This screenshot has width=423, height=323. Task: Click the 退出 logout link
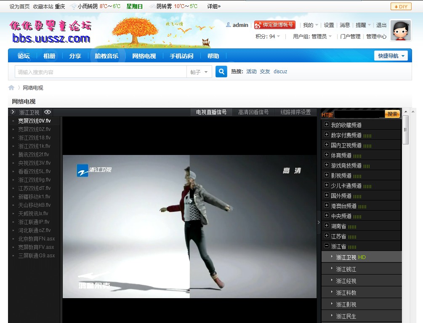point(381,25)
